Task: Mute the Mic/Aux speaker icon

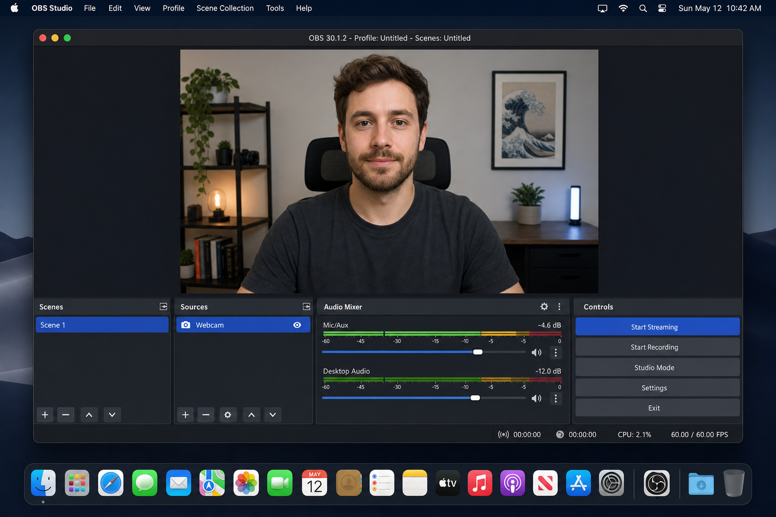Action: click(x=537, y=352)
